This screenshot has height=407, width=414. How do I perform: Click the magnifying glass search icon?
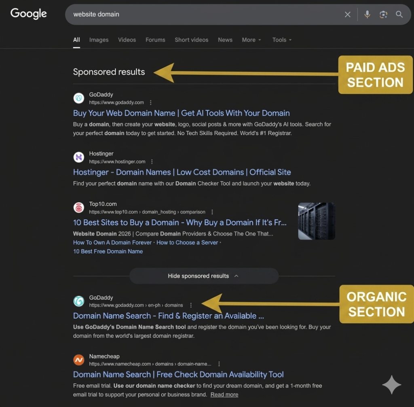click(399, 14)
